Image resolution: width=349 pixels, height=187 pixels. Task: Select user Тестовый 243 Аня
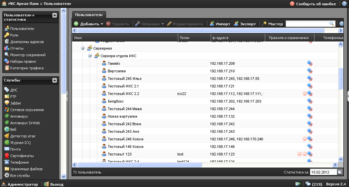(x=124, y=132)
